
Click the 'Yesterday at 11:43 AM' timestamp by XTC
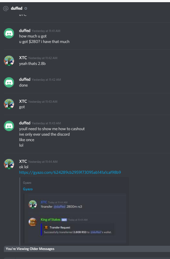click(x=43, y=102)
